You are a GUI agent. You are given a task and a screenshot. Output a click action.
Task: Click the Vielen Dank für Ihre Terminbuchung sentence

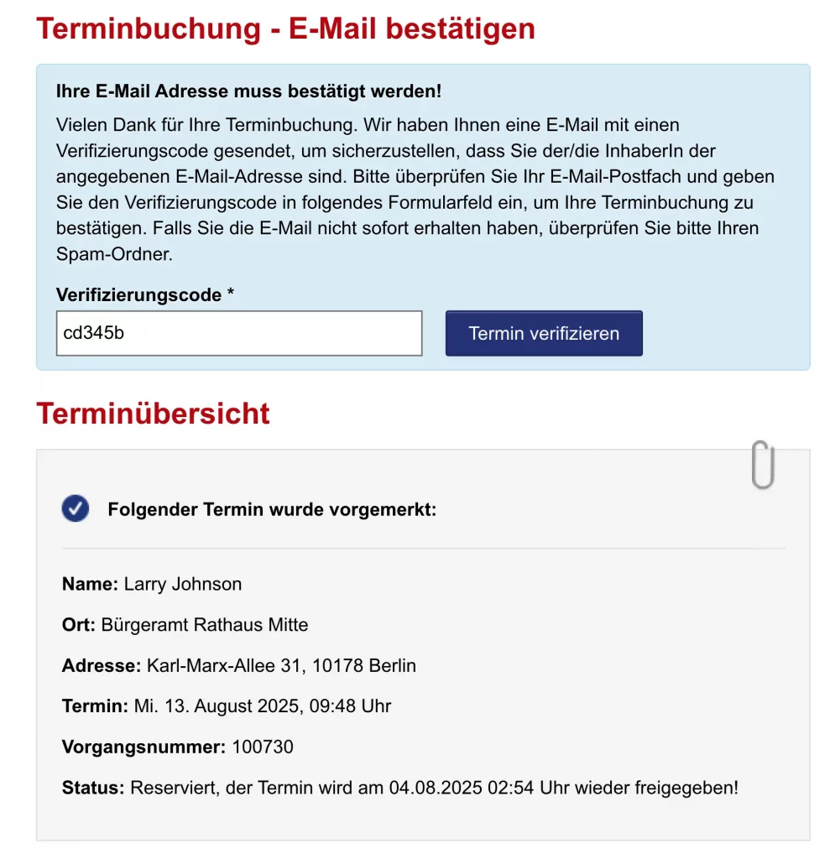pos(206,125)
